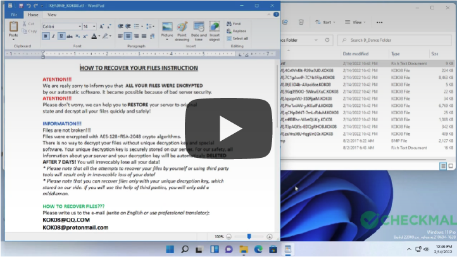Open paragraph settings dialog icon
The height and width of the screenshot is (257, 457).
152,36
